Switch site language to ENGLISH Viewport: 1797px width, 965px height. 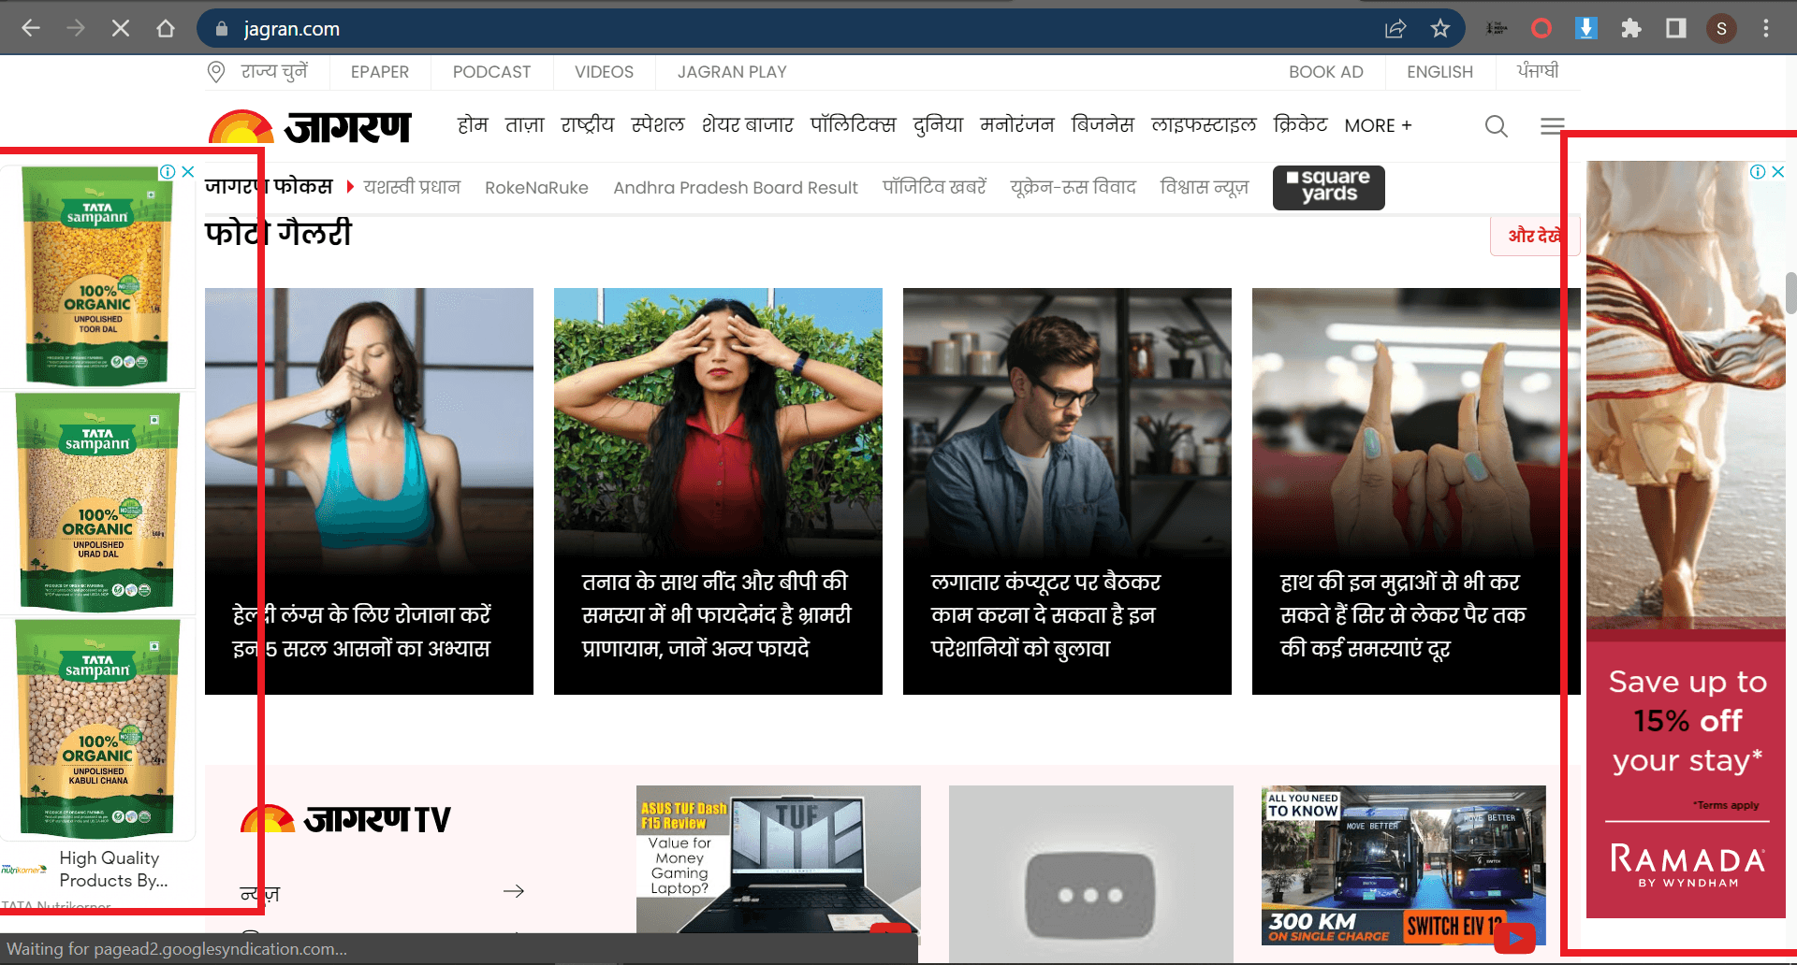1439,72
